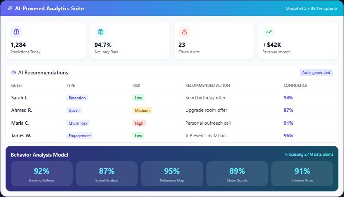The image size is (344, 197).
Task: Select the Engagement tag for James W.
Action: 80,136
